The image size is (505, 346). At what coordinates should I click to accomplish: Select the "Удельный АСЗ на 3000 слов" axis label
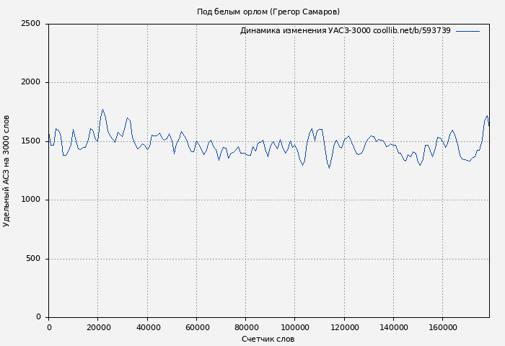(7, 171)
